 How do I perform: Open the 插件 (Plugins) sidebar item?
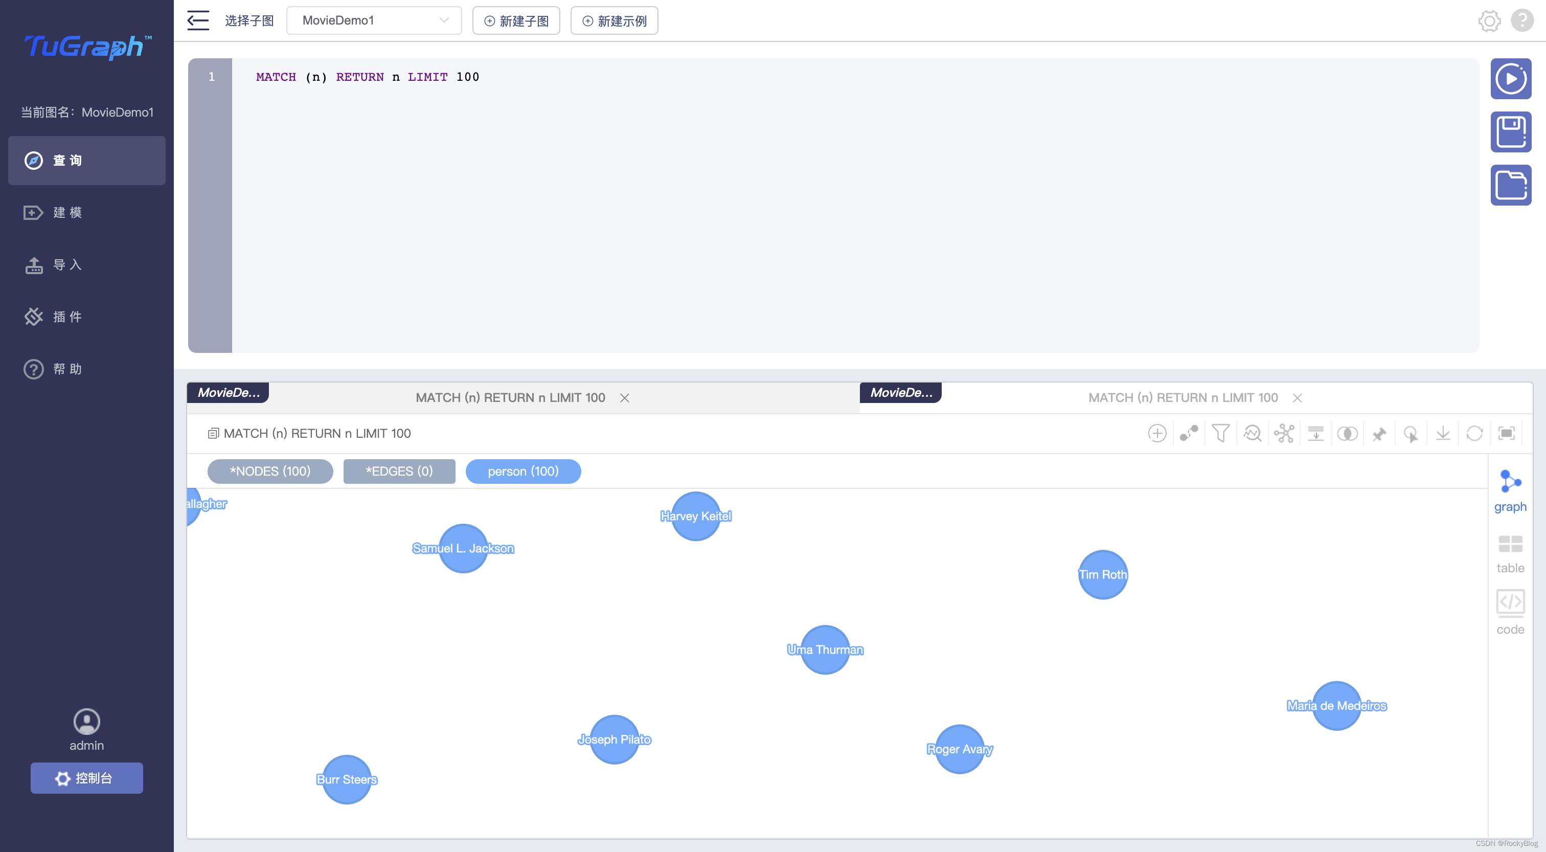pos(86,317)
